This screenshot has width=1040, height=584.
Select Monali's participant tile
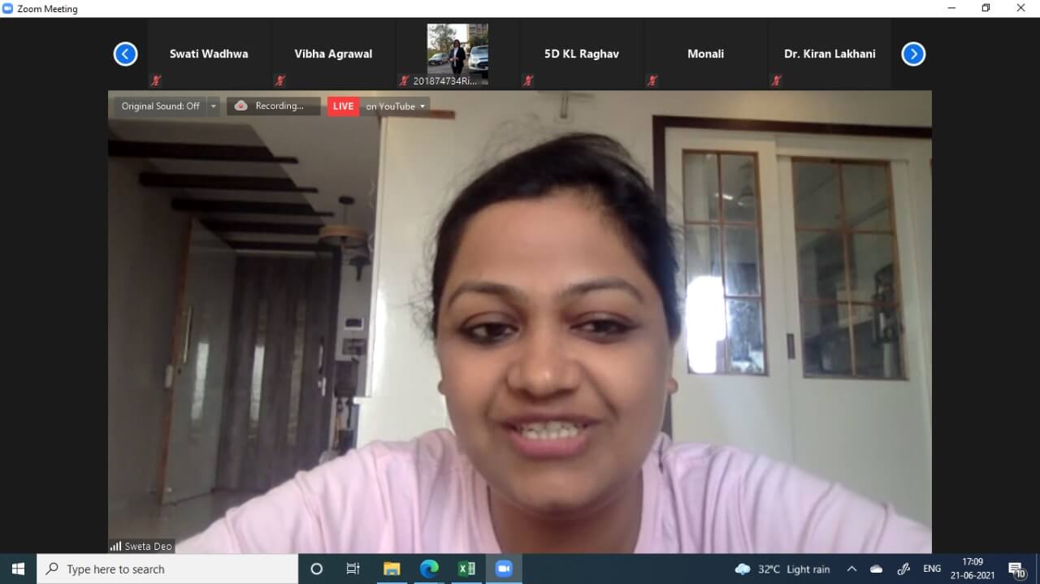pos(706,54)
